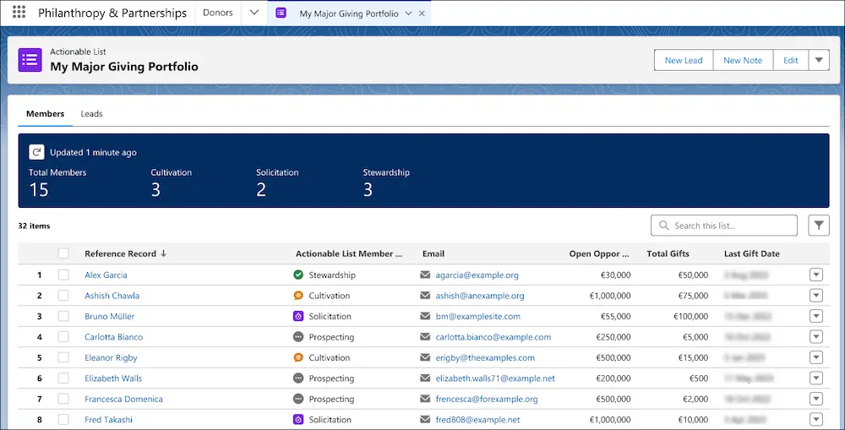Click the envelope icon beside elizabeth.walls71@example.net

425,378
